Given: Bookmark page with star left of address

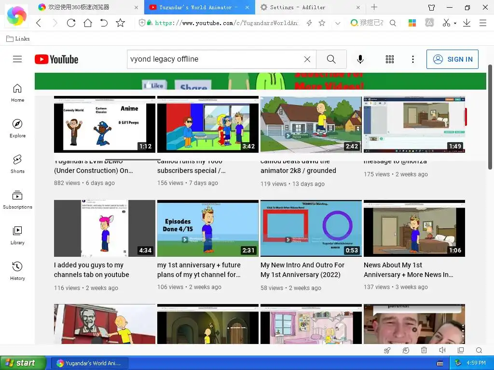Looking at the screenshot, I should pos(120,23).
